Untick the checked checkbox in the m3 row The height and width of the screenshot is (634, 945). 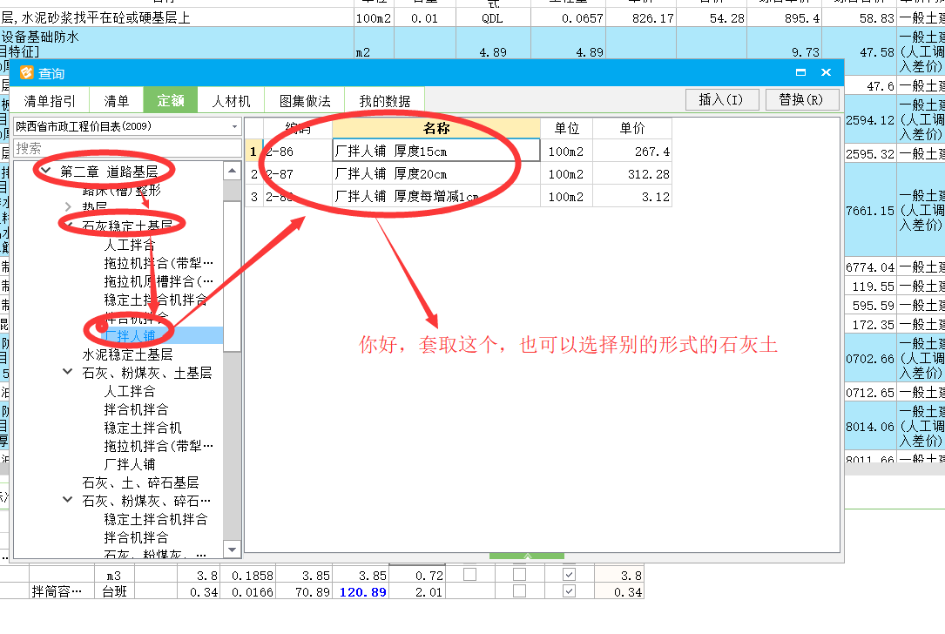click(569, 575)
